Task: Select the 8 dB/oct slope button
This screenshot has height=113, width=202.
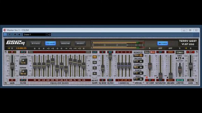Action: click(x=95, y=68)
